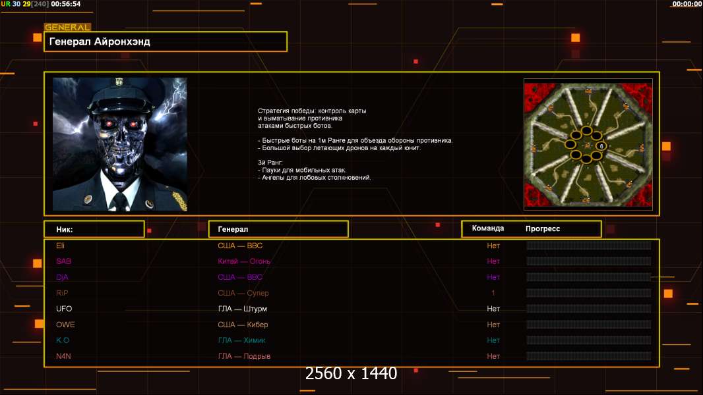The height and width of the screenshot is (395, 703).
Task: Click the GENERAL label above the title
Action: 67,27
